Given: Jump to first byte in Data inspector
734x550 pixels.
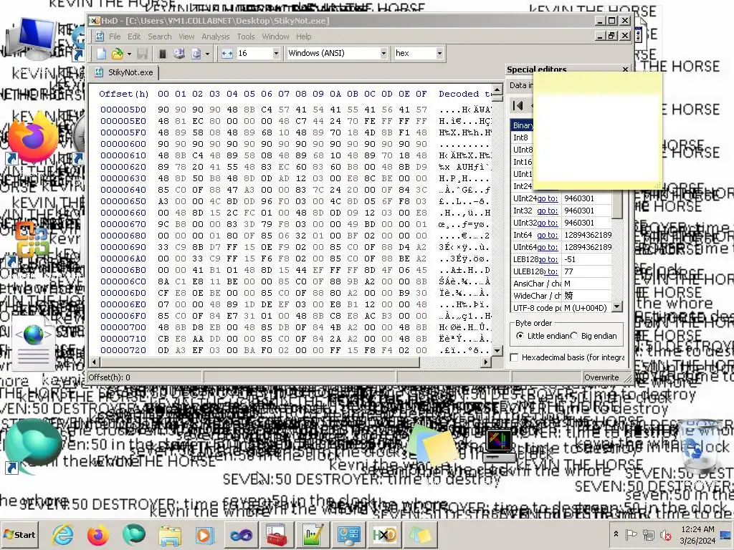Looking at the screenshot, I should tap(518, 106).
